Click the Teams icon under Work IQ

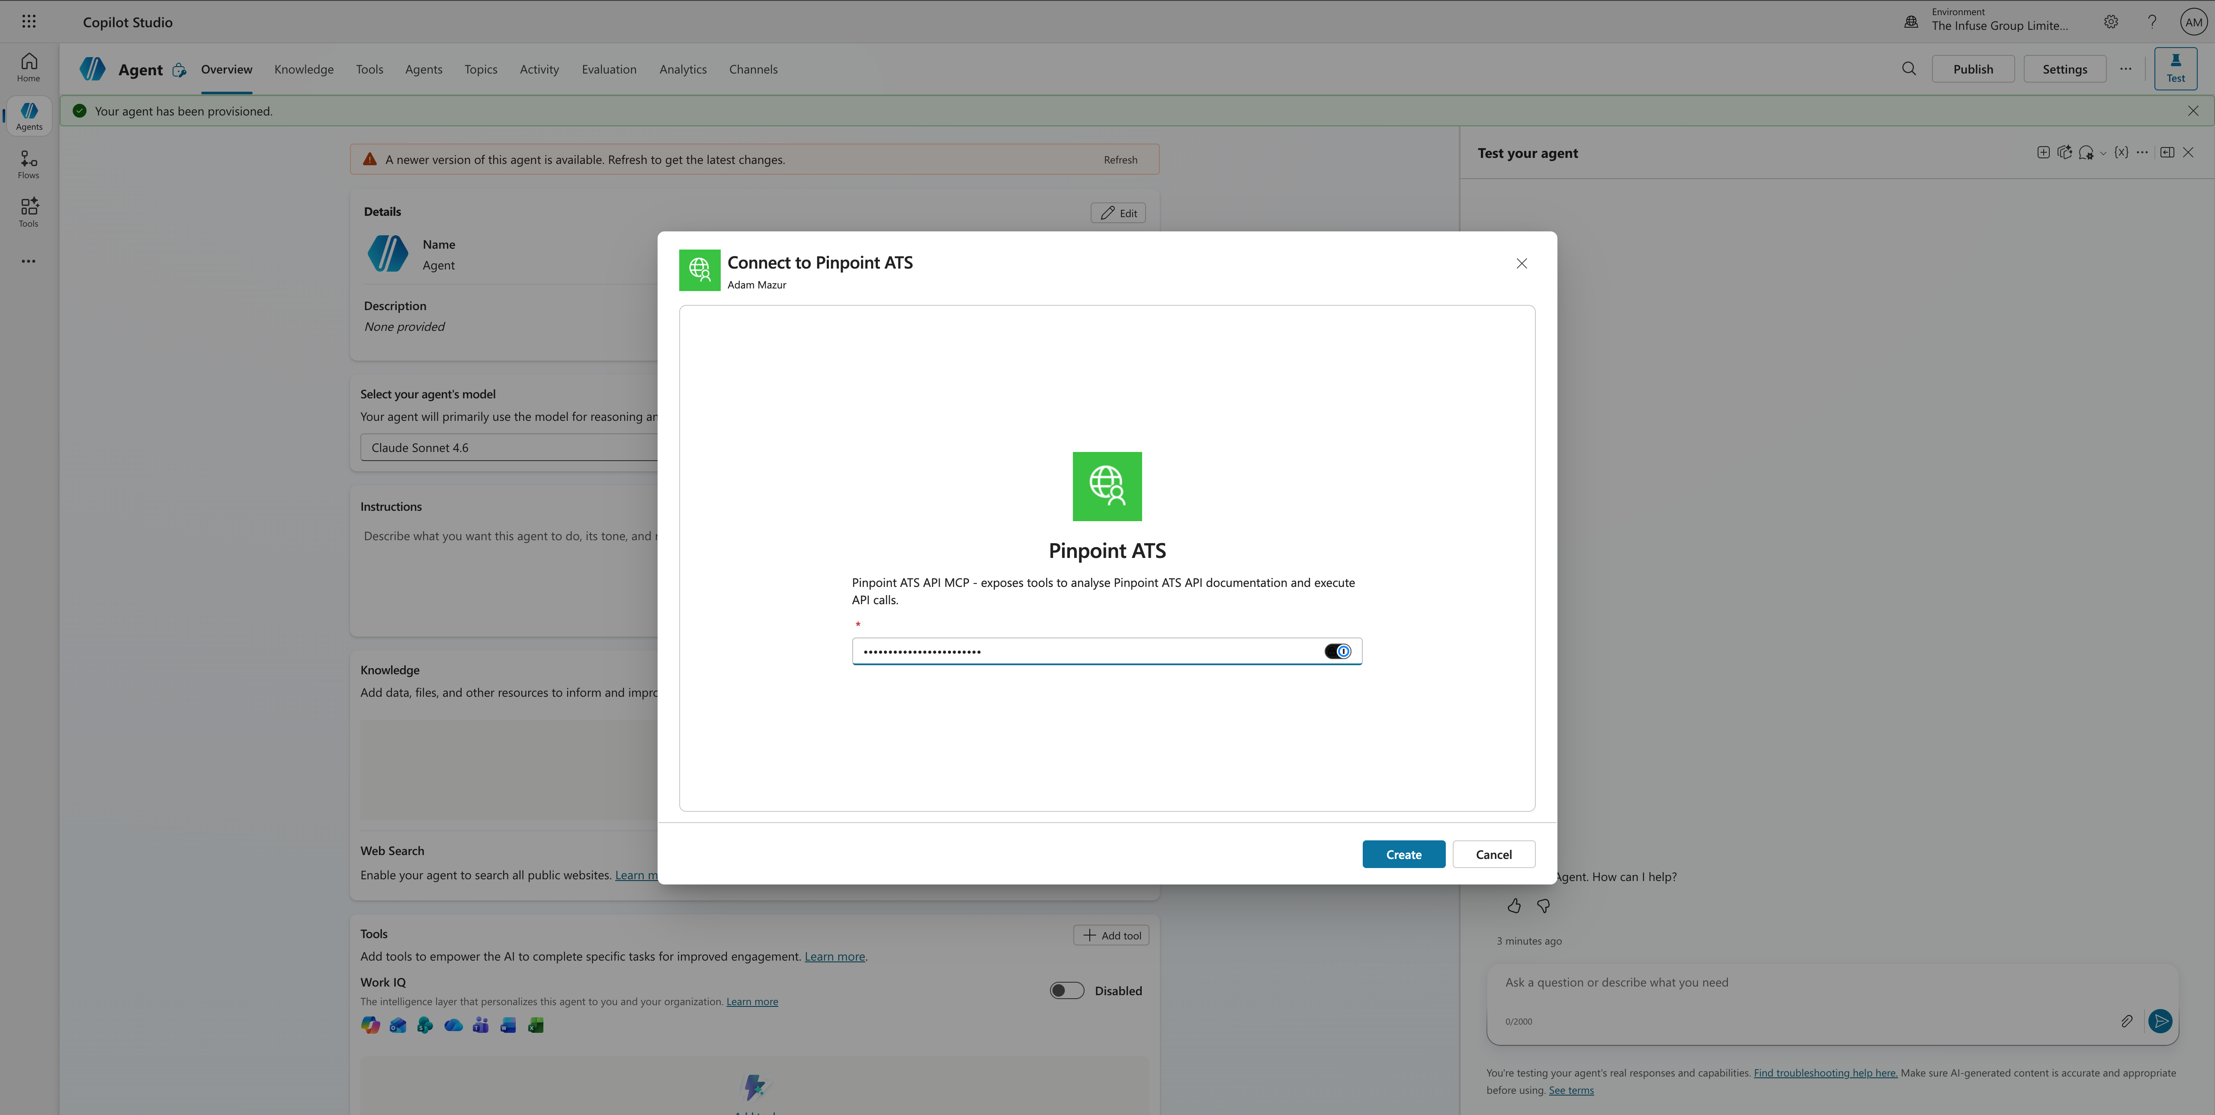(x=481, y=1025)
